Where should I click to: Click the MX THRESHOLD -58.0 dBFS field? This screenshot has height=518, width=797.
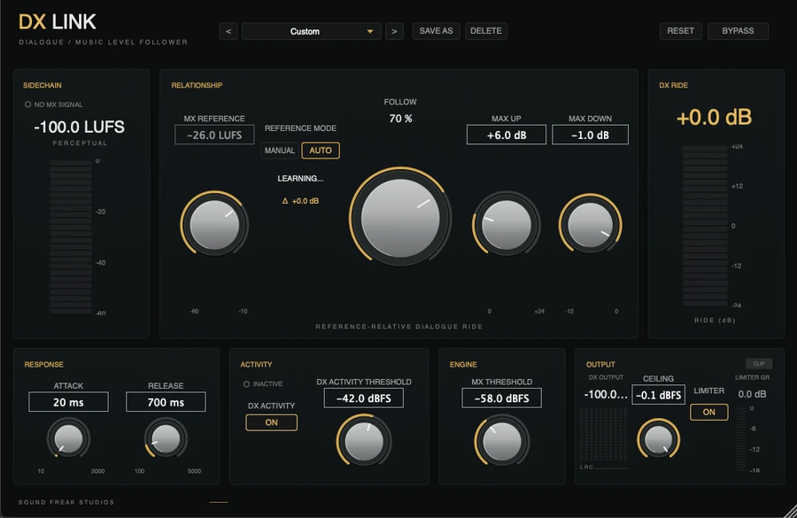click(502, 398)
